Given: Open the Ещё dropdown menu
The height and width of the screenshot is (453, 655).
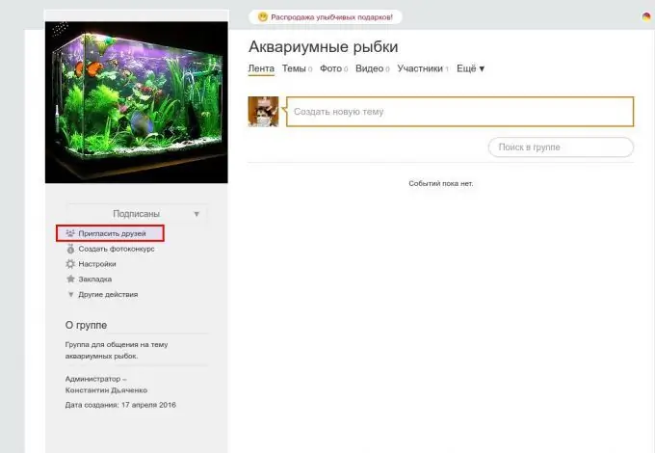Looking at the screenshot, I should pos(470,69).
